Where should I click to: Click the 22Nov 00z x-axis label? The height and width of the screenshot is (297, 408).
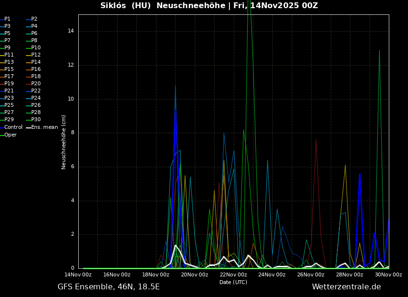tap(233, 275)
